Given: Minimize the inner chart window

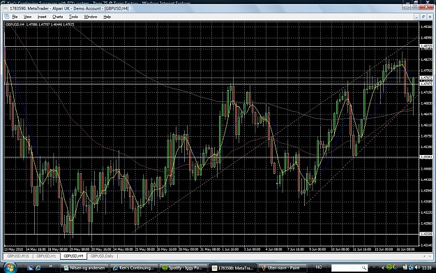Looking at the screenshot, I should [416, 17].
